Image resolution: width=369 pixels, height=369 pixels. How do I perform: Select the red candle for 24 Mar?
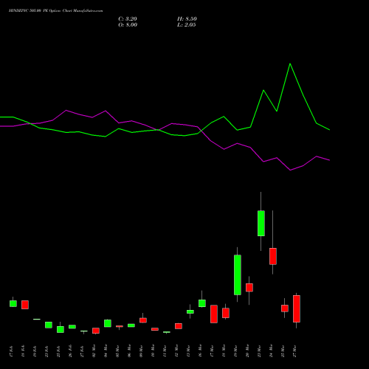click(x=273, y=256)
